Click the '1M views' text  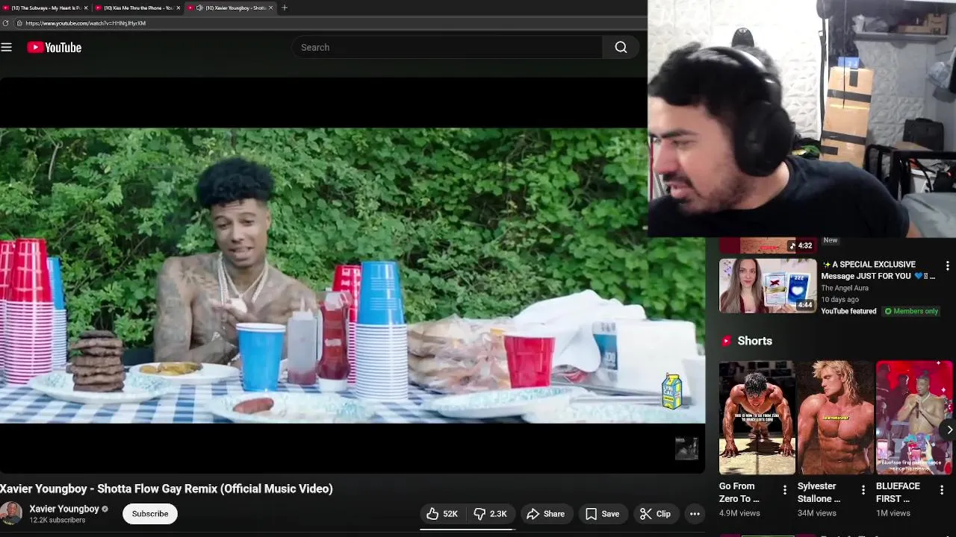(x=893, y=513)
